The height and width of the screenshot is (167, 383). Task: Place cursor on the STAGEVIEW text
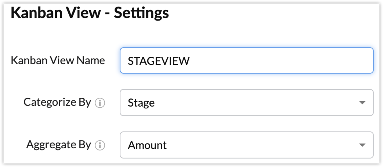pos(158,61)
